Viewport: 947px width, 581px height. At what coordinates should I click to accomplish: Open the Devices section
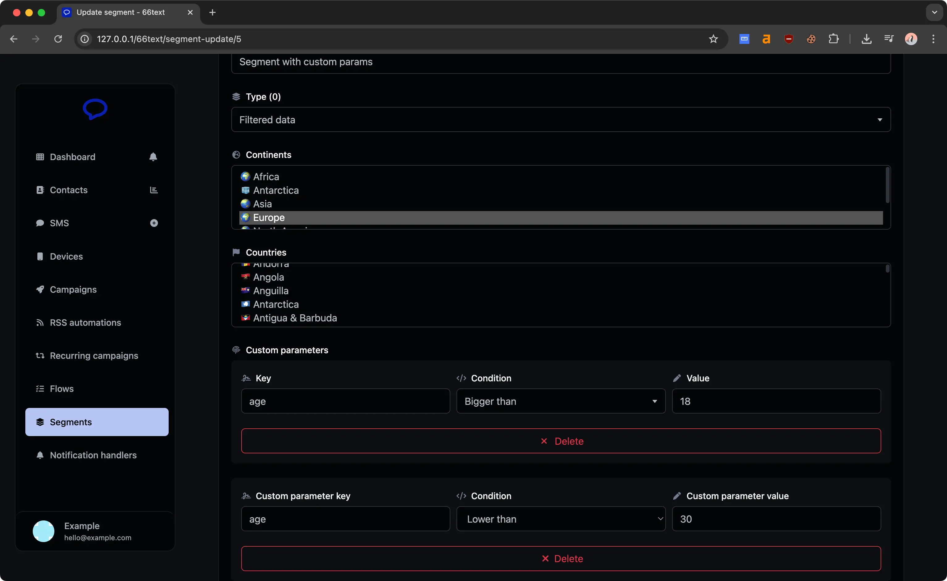(66, 256)
